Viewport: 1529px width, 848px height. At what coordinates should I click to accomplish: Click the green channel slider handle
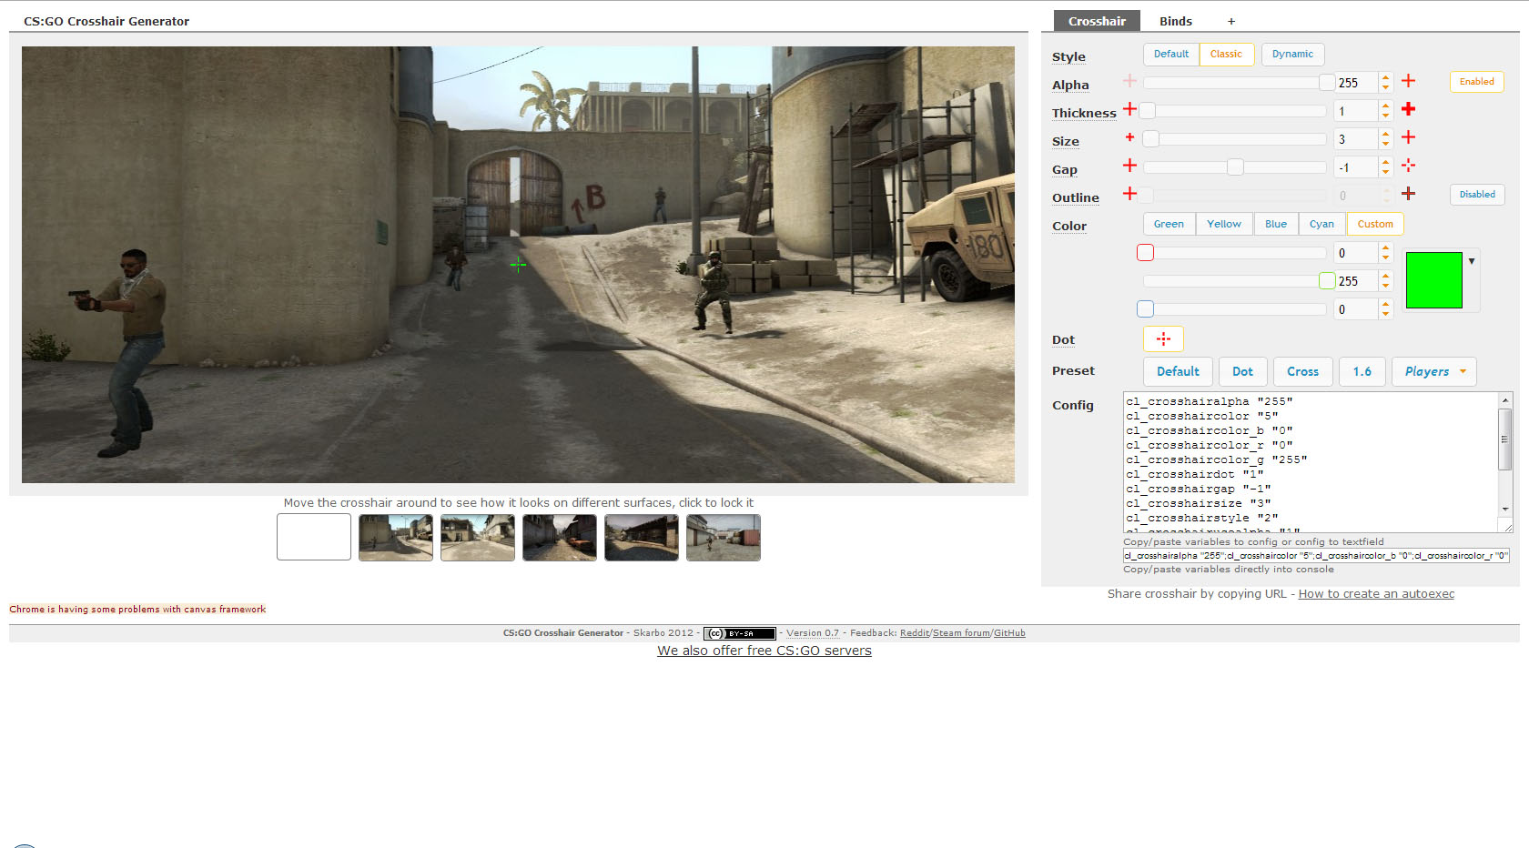point(1327,281)
